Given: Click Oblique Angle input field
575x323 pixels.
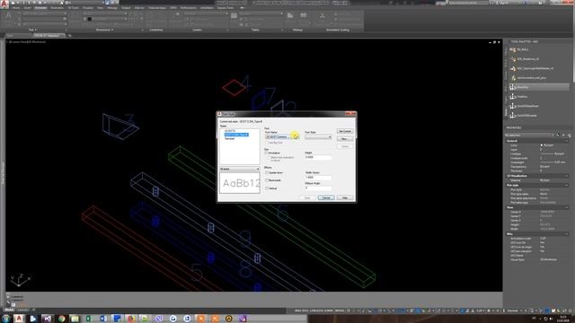Looking at the screenshot, I should tap(318, 188).
